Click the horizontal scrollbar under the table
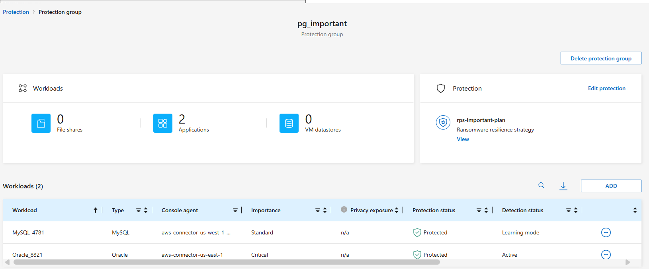The height and width of the screenshot is (269, 649). tap(227, 262)
